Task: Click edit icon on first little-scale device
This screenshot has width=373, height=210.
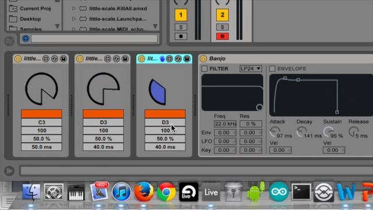Action: tap(45, 58)
